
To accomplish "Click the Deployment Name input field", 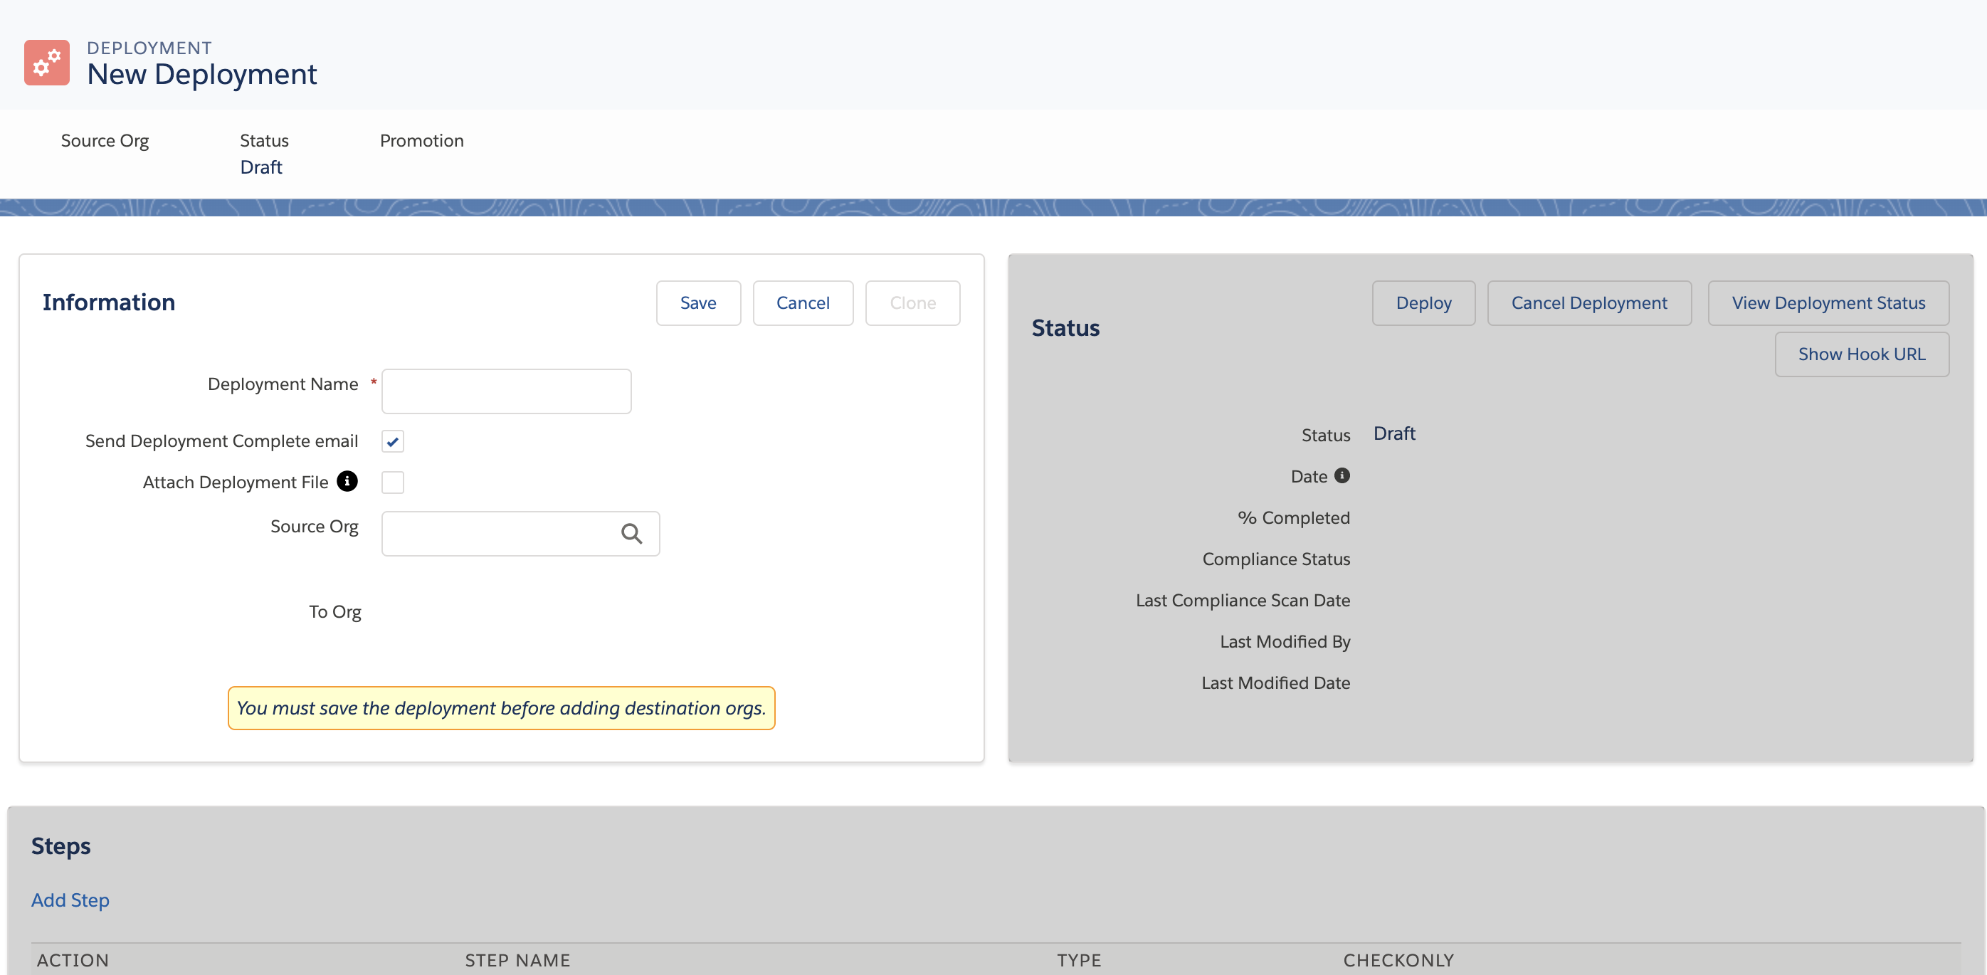I will point(506,392).
